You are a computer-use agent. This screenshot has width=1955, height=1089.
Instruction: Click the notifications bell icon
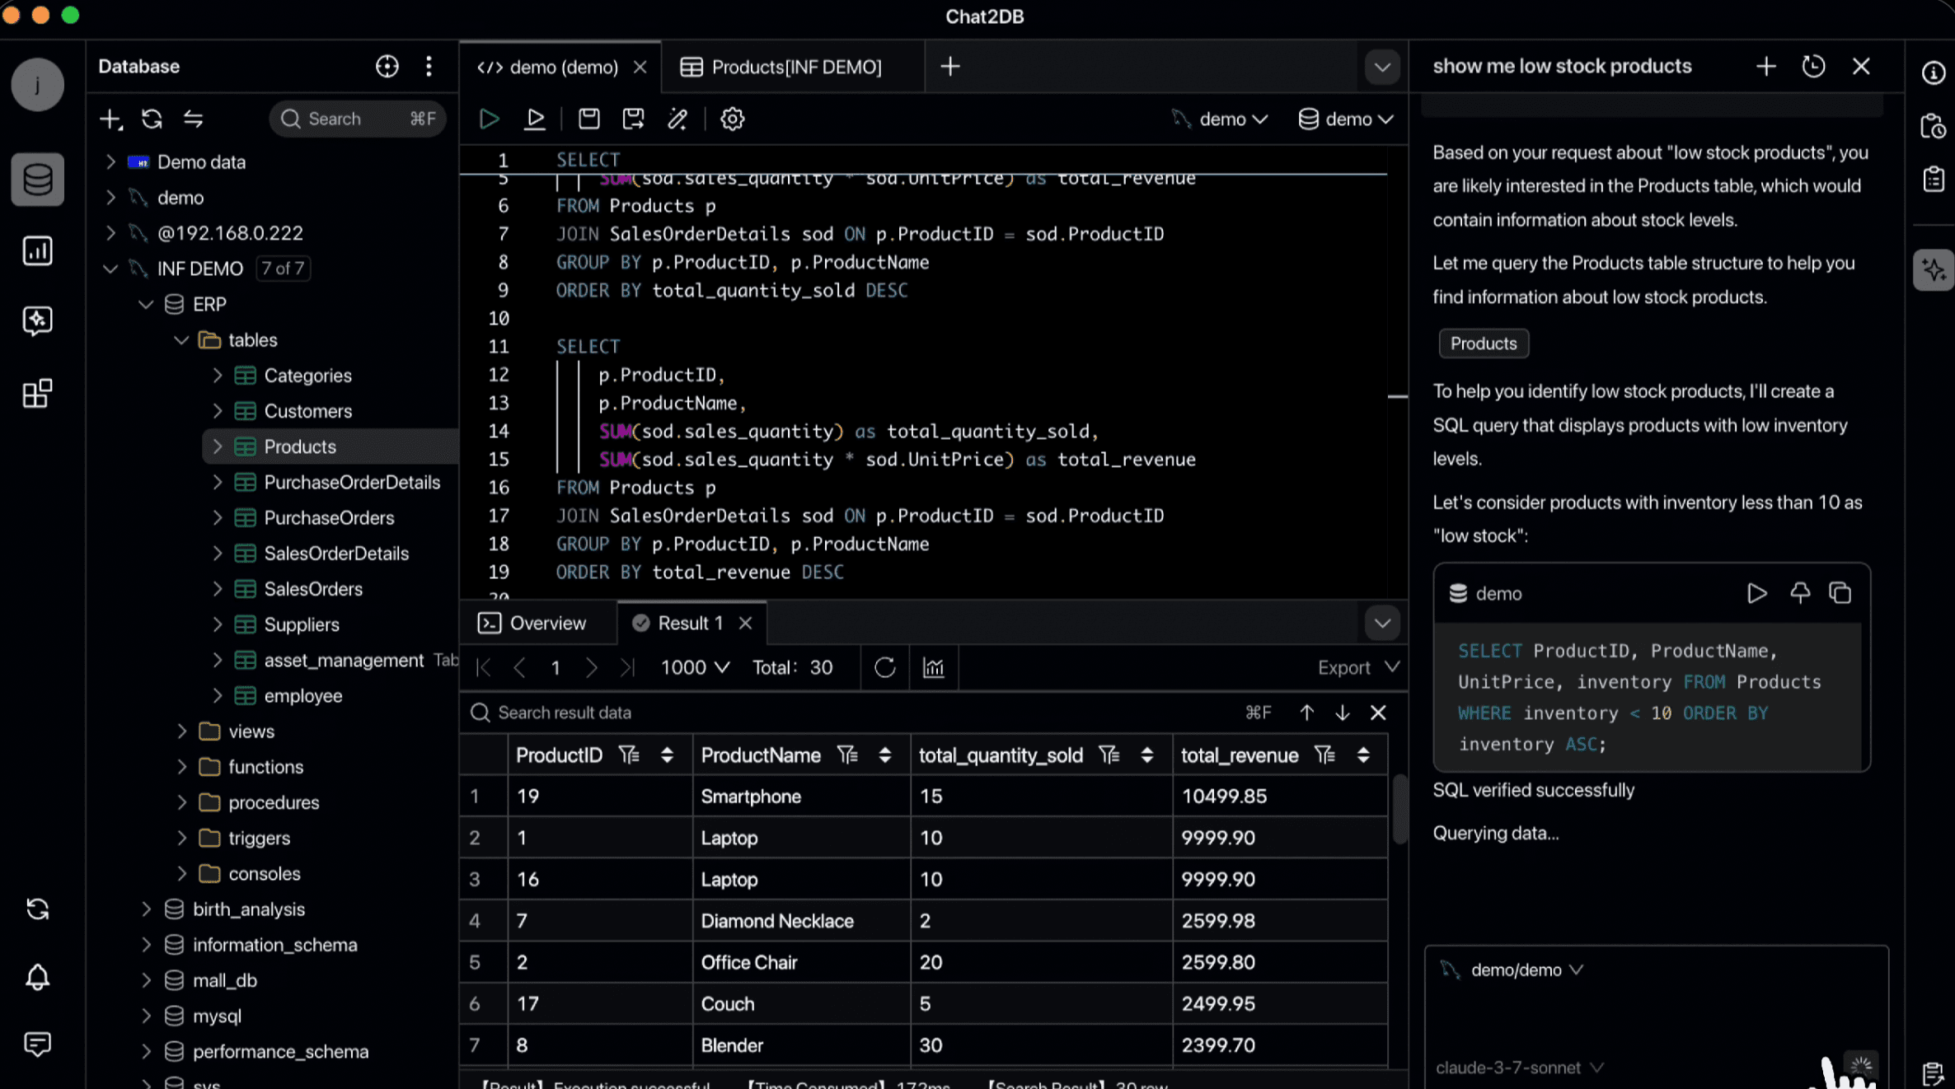37,978
